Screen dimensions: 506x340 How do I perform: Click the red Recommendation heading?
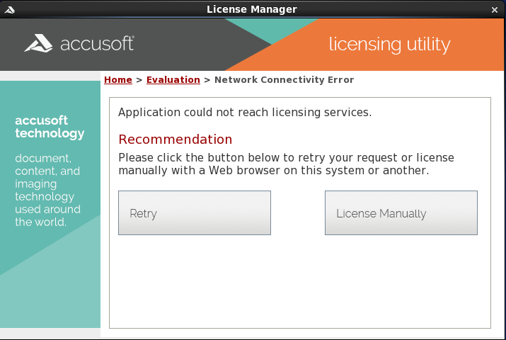click(x=175, y=140)
